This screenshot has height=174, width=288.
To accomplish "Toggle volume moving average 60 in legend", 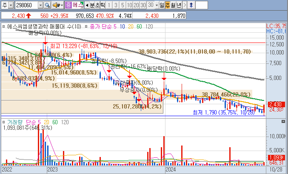I will (55, 122).
